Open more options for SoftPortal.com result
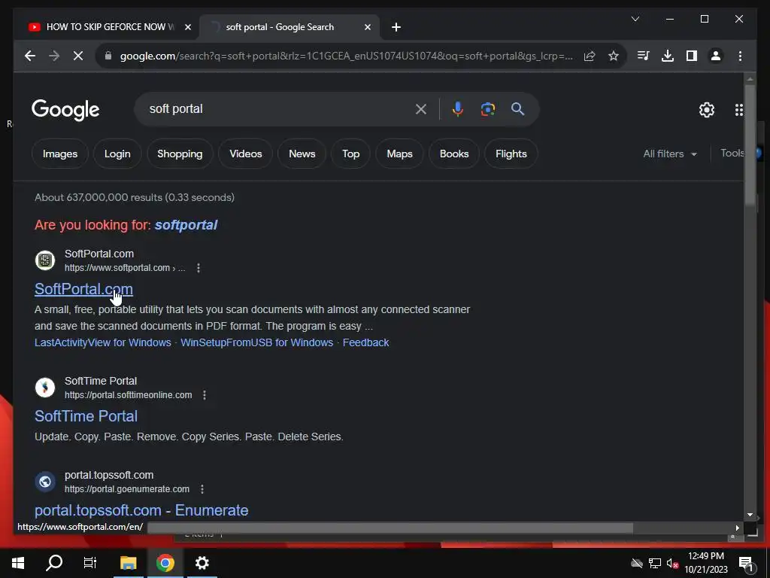The image size is (770, 578). 199,268
